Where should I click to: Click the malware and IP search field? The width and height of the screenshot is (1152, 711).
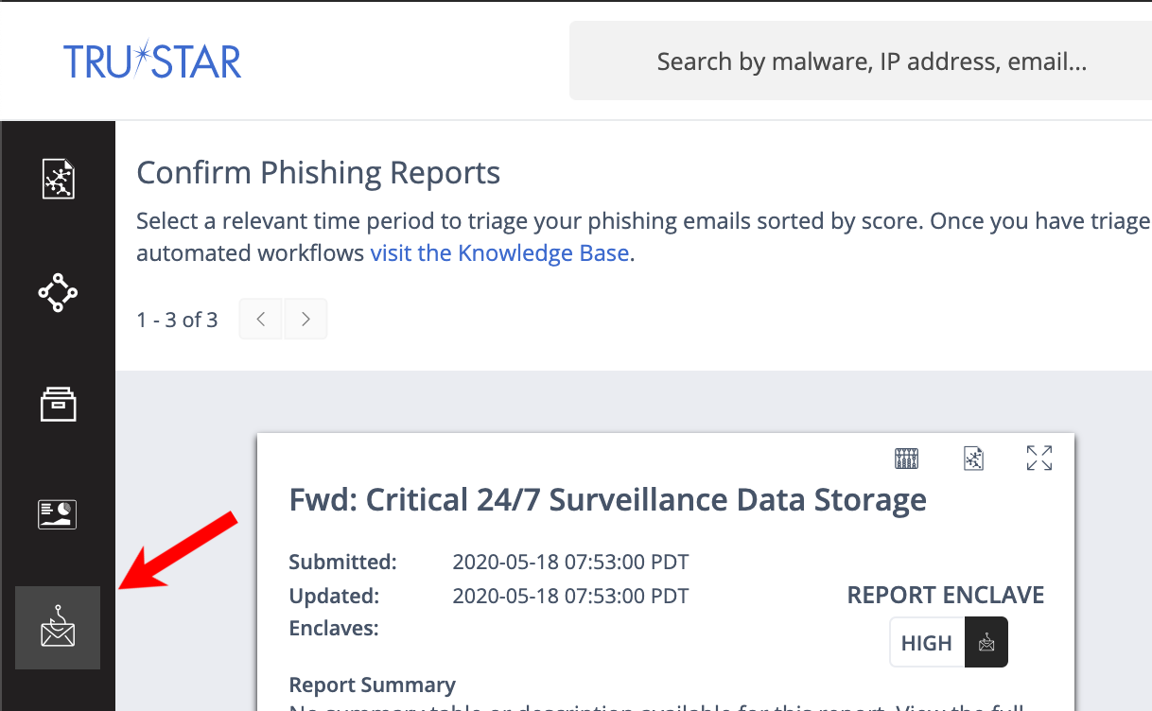click(861, 62)
